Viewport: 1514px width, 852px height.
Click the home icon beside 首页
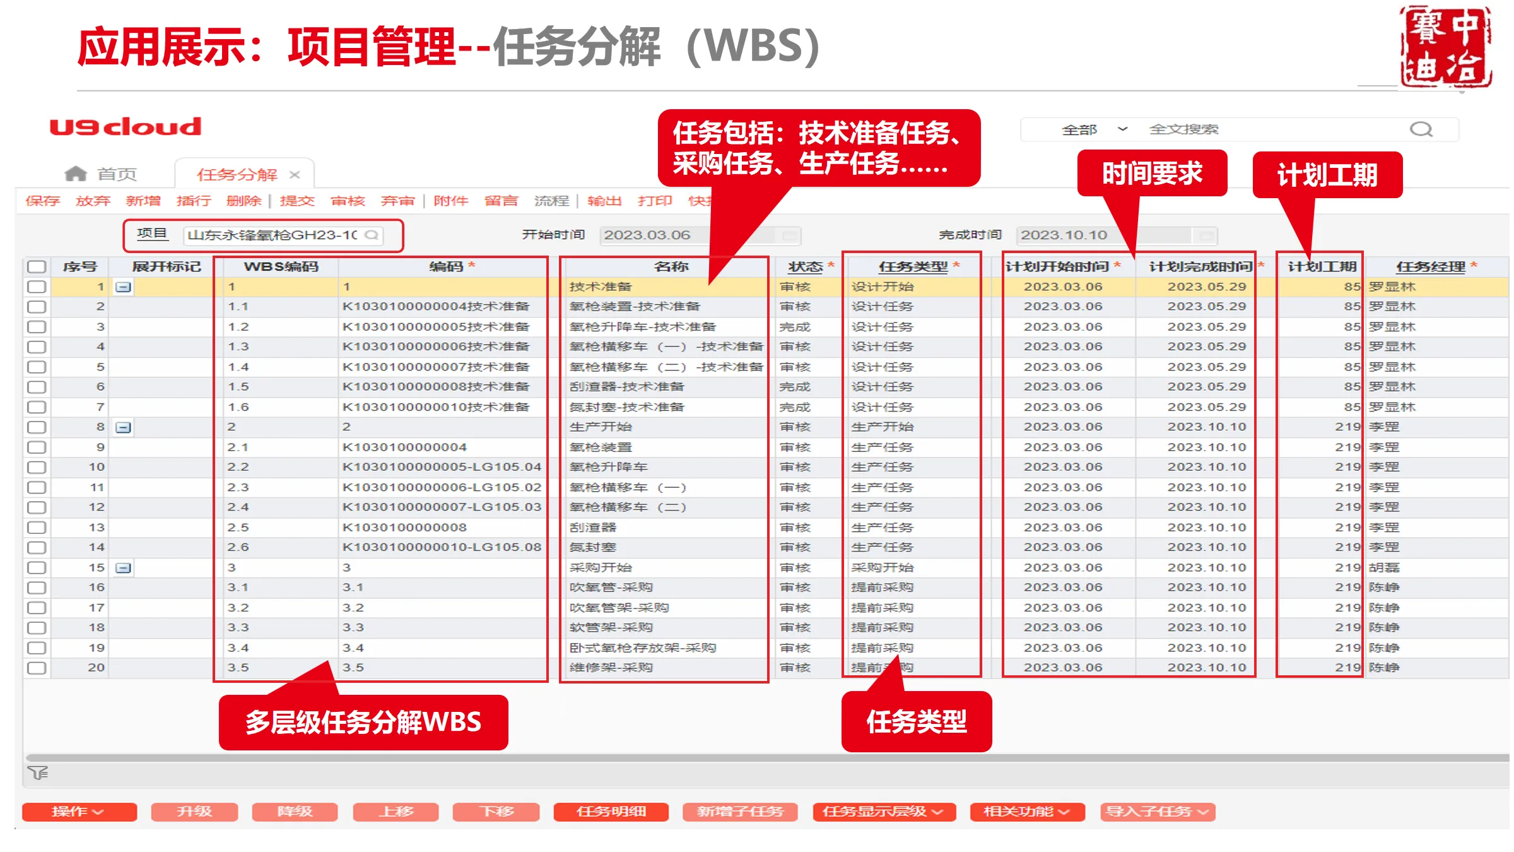[76, 174]
